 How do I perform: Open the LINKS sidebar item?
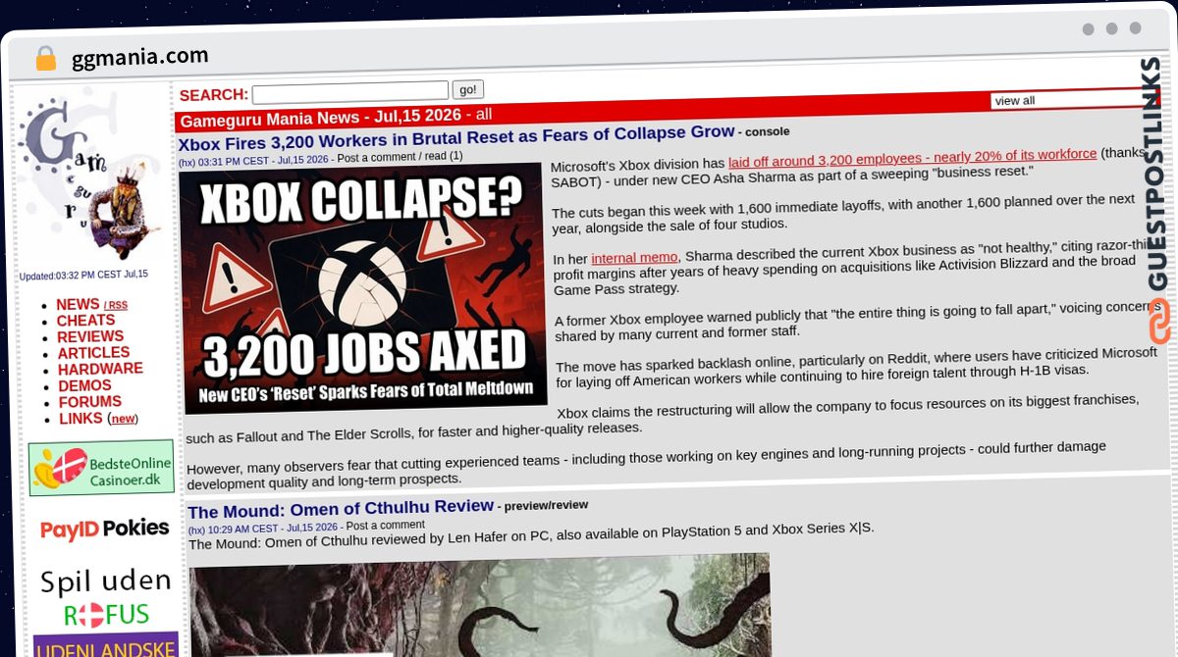pos(80,419)
